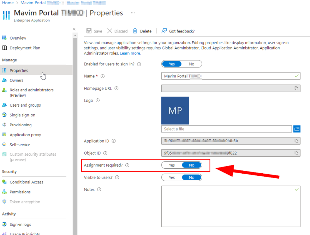Click in the Name text field
This screenshot has width=310, height=235.
coord(231,76)
